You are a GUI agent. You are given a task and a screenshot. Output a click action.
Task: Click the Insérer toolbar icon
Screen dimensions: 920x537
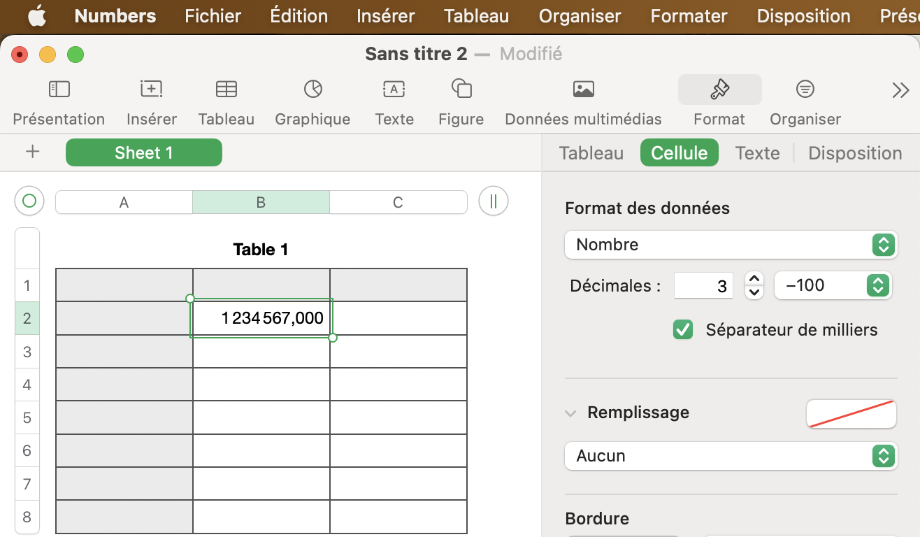(x=151, y=89)
